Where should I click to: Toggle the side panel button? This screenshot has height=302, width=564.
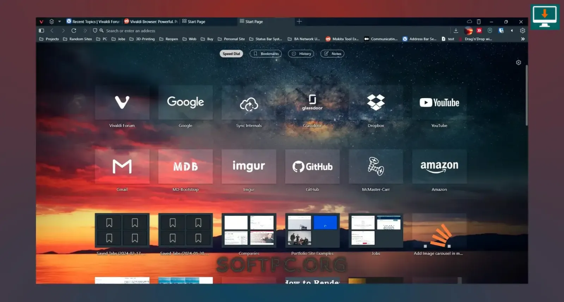[x=41, y=31]
